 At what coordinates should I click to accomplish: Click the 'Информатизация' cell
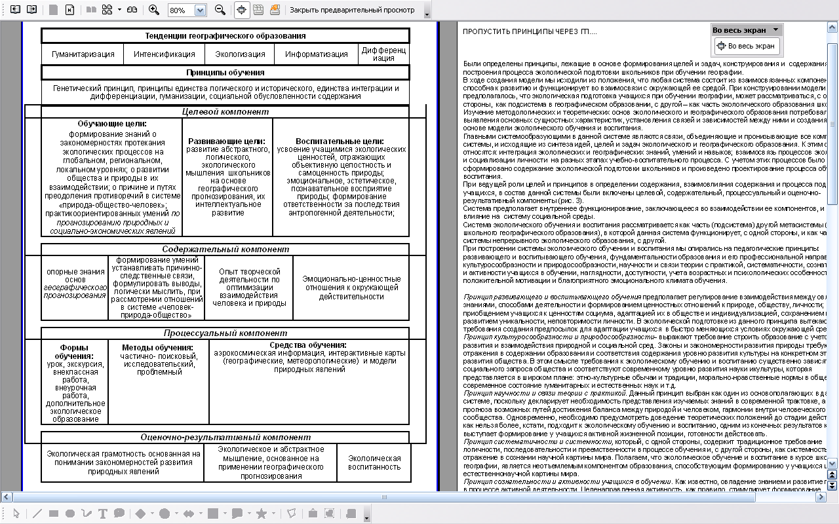point(317,54)
